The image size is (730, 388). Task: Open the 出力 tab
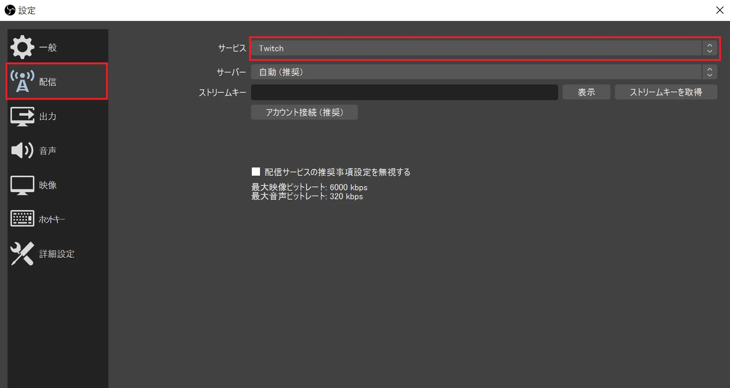[x=58, y=116]
